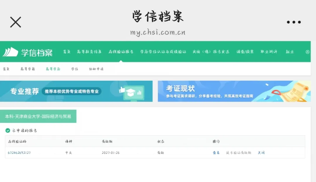
Task: Switch to 学位 sub-tab
Action: pyautogui.click(x=75, y=69)
